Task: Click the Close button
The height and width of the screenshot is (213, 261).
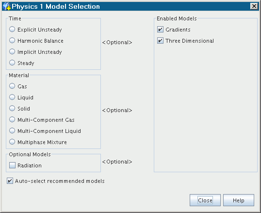Action: coord(205,200)
